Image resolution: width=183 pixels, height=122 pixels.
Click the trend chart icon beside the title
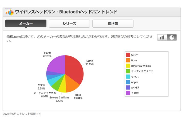[9, 12]
